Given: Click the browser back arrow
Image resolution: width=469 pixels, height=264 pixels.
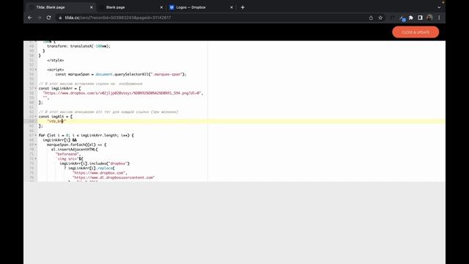Looking at the screenshot, I should [x=29, y=18].
